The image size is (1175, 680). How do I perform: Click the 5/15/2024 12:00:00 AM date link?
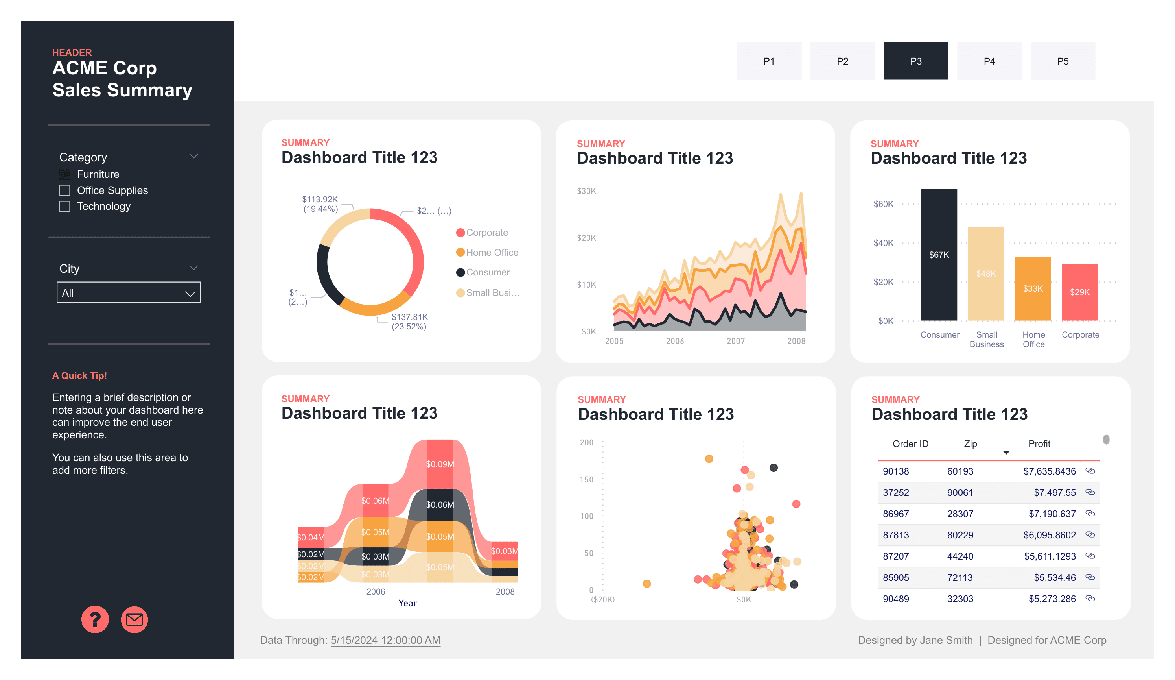[x=385, y=640]
